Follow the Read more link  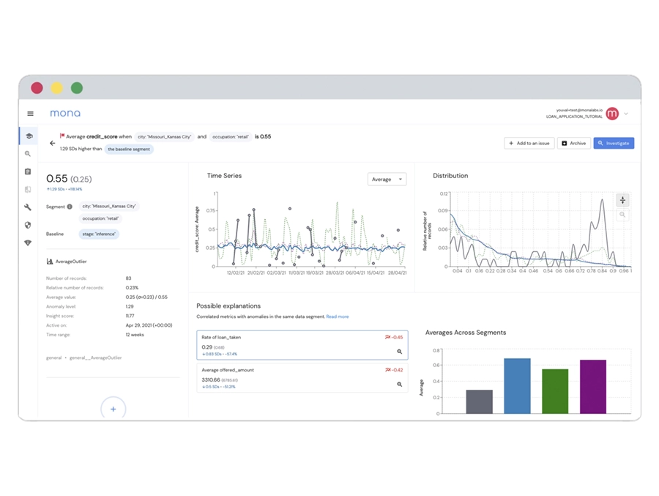[x=338, y=317]
